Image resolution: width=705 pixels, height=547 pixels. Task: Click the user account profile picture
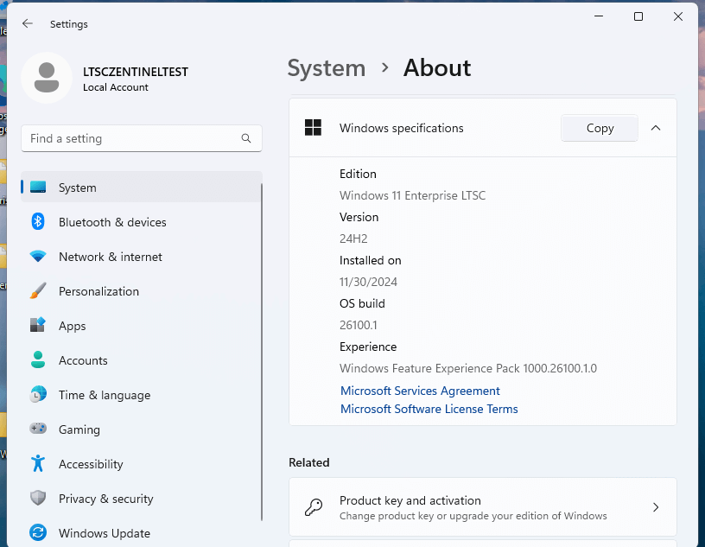click(x=47, y=78)
